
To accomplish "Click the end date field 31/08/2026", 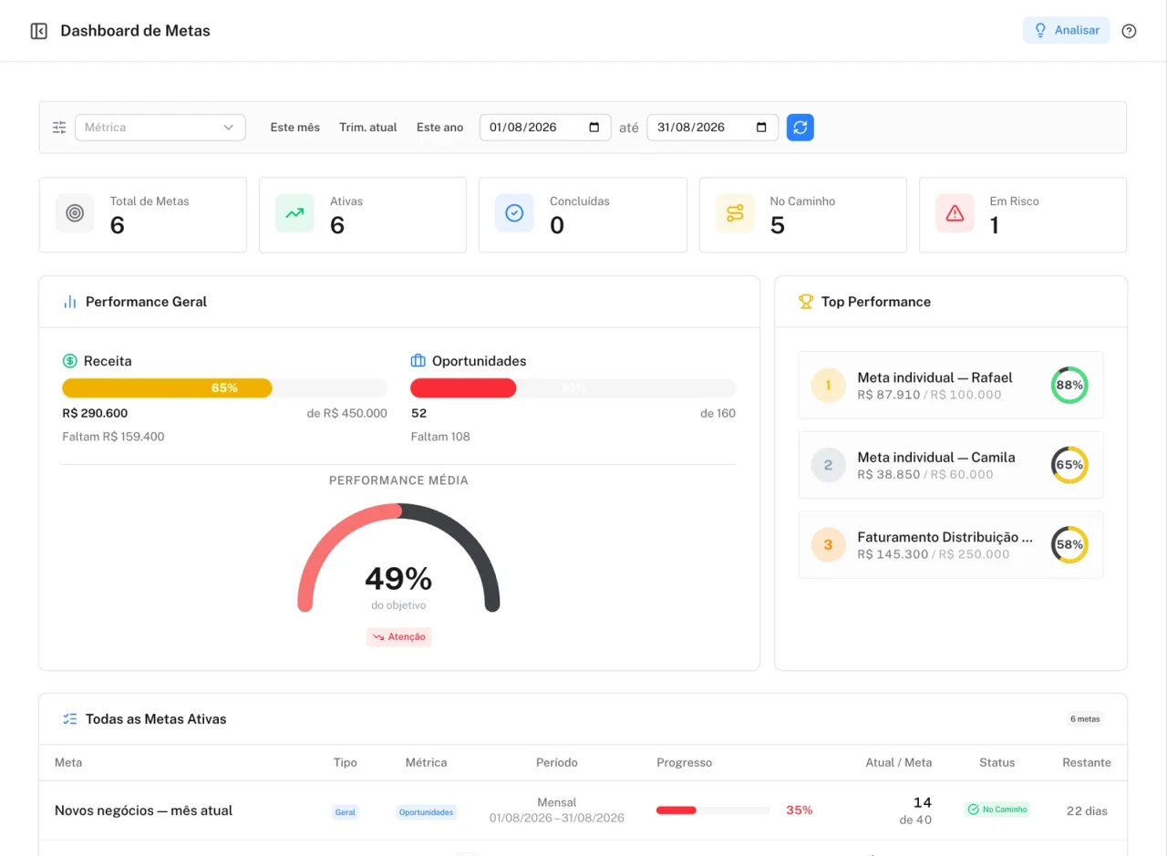I will 713,128.
